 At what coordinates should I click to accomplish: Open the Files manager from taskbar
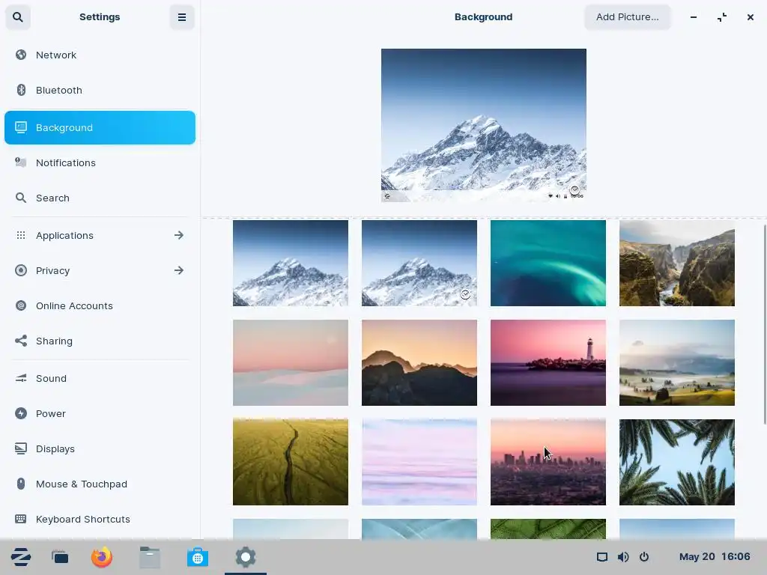pyautogui.click(x=150, y=557)
